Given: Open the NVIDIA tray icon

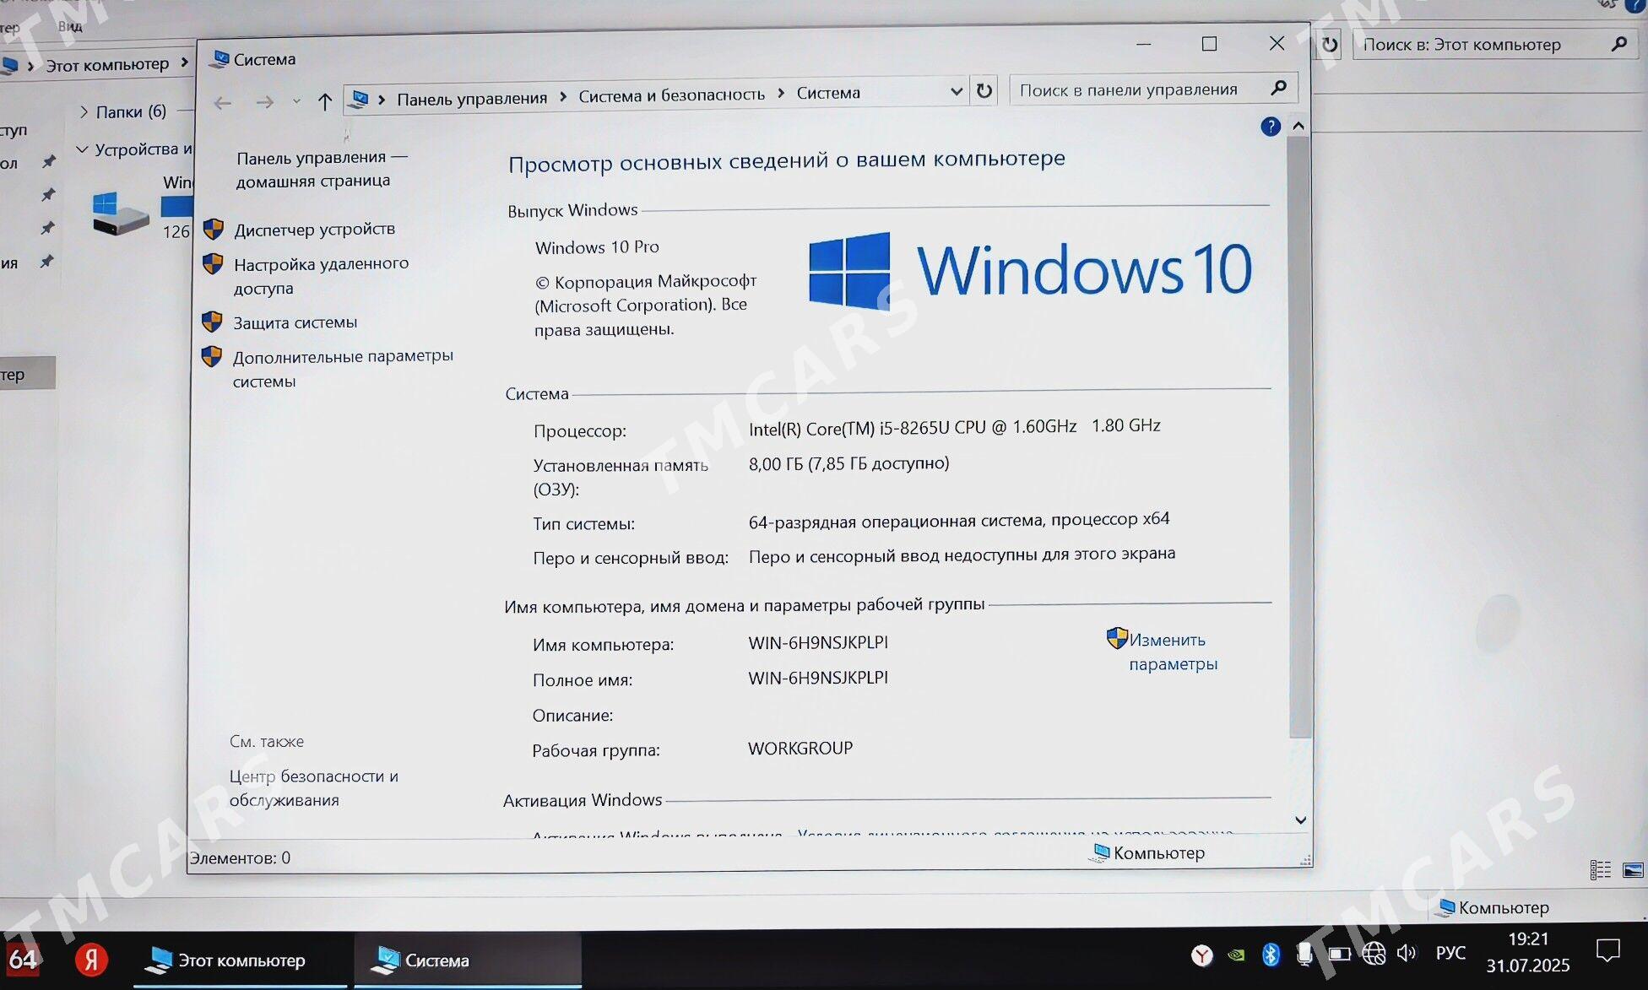Looking at the screenshot, I should pyautogui.click(x=1236, y=955).
